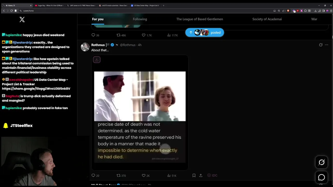Viewport: 333px width, 187px height.
Task: View analytics of post with 117K views
Action: (x=172, y=35)
